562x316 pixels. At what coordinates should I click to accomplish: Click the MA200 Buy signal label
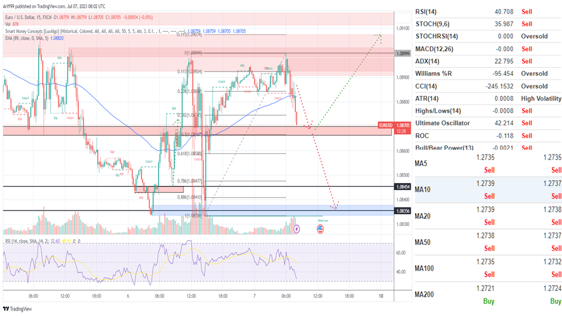(489, 302)
